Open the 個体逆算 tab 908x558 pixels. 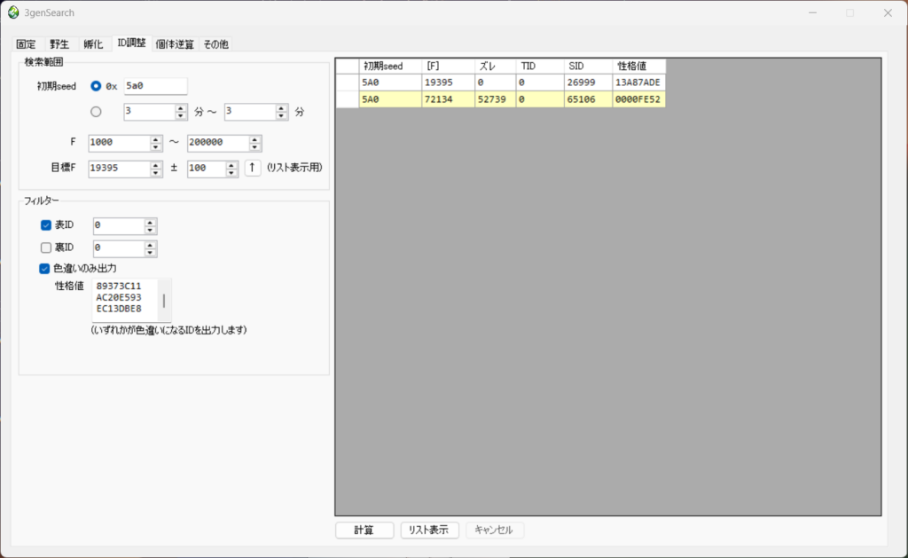(176, 43)
